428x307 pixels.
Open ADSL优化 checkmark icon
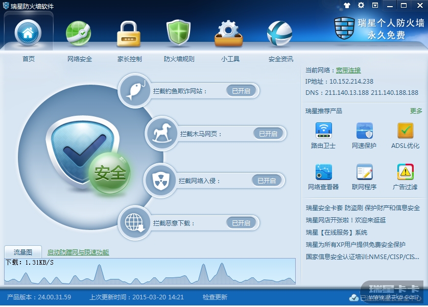[x=406, y=131]
